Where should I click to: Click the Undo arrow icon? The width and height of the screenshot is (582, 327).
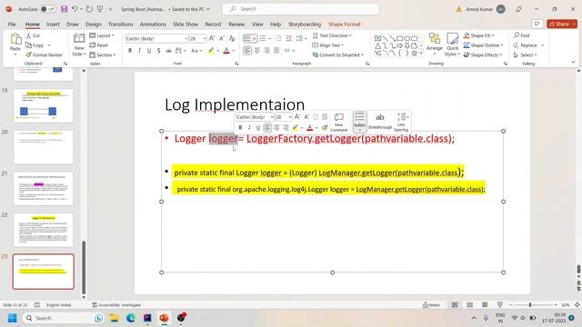[x=75, y=9]
